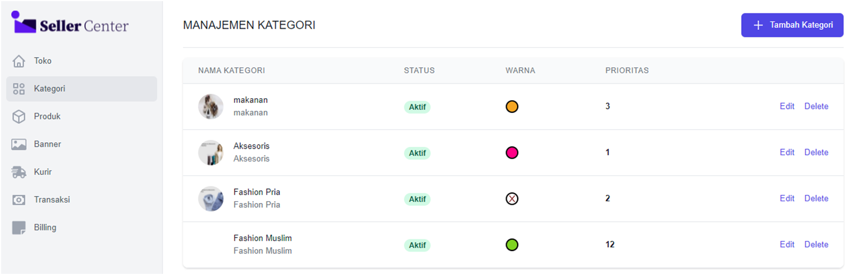The height and width of the screenshot is (275, 853).
Task: Click the Aktif status badge for makanan
Action: tap(417, 107)
